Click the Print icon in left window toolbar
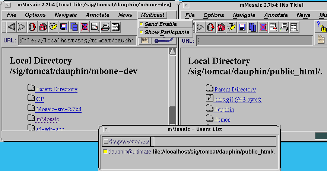327x171 pixels. tap(105, 27)
